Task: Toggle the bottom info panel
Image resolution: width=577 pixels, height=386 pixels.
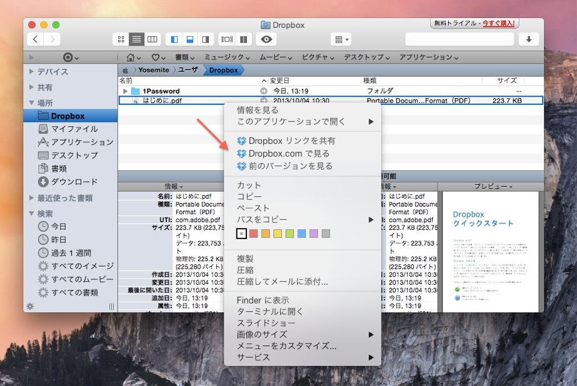Action: 190,39
